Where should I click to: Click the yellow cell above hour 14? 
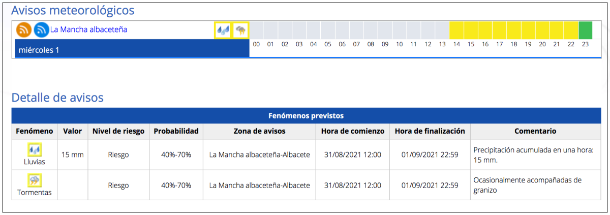click(456, 30)
